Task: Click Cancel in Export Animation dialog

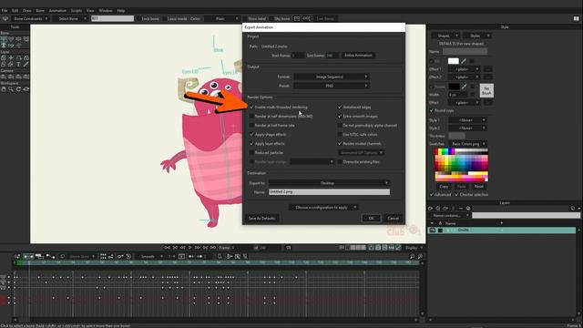Action: [x=393, y=219]
